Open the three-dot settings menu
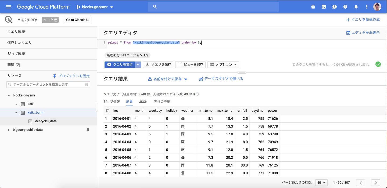The height and width of the screenshot is (188, 387). click(x=367, y=7)
